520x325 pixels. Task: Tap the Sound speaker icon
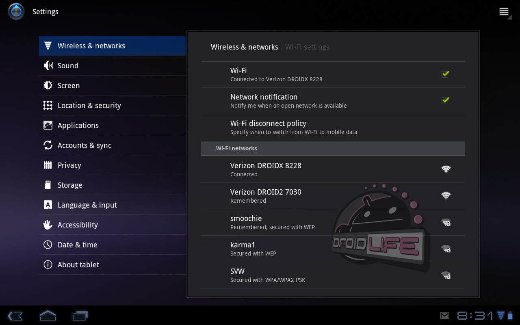pos(48,66)
